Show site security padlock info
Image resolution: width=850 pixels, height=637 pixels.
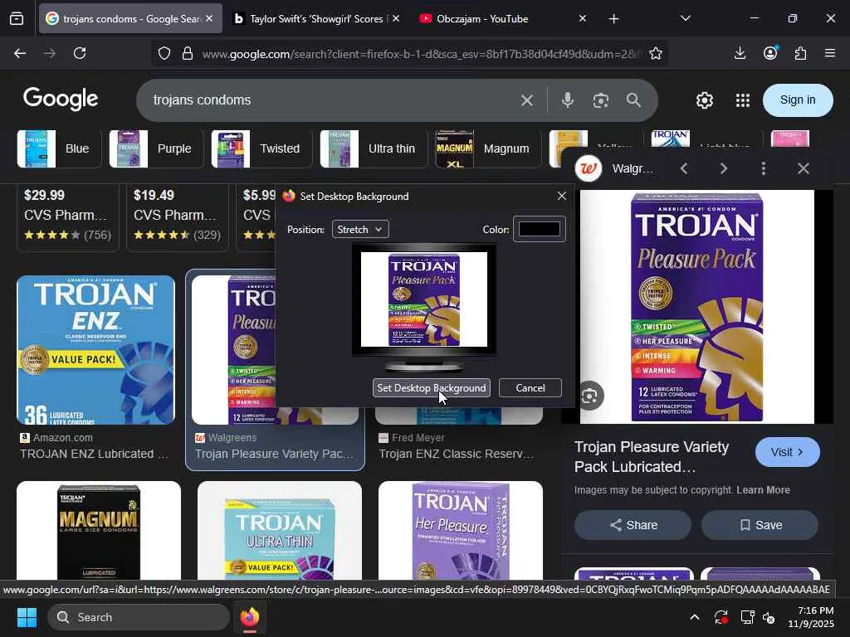coord(188,53)
